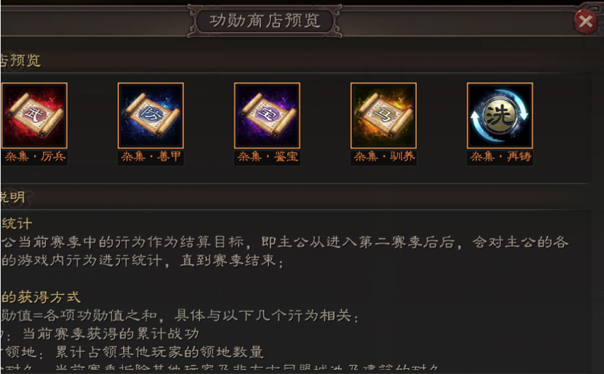This screenshot has height=374, width=604.
Task: Click the 杂集·善甲 item label
Action: (150, 157)
